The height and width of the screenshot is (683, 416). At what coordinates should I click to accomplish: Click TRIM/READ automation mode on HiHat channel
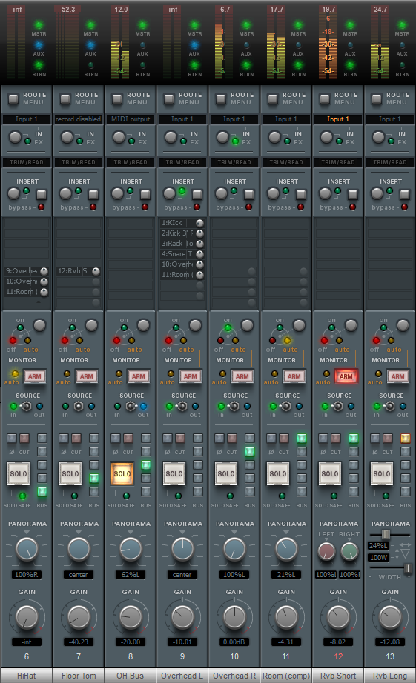coord(27,162)
